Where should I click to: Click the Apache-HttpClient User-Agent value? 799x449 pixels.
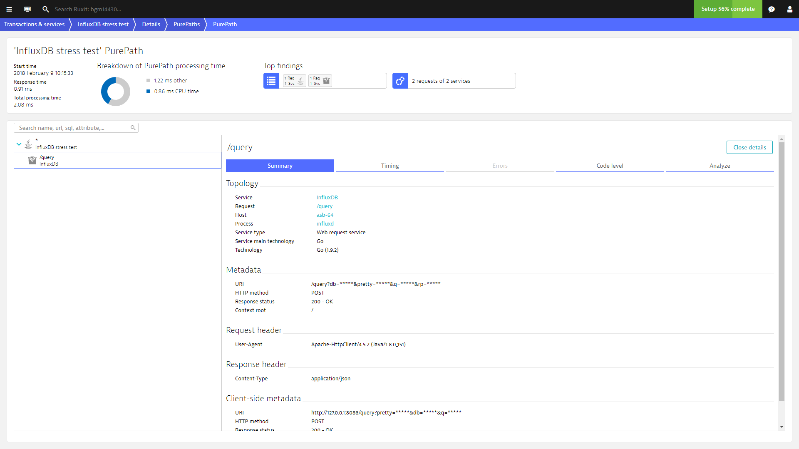click(358, 345)
